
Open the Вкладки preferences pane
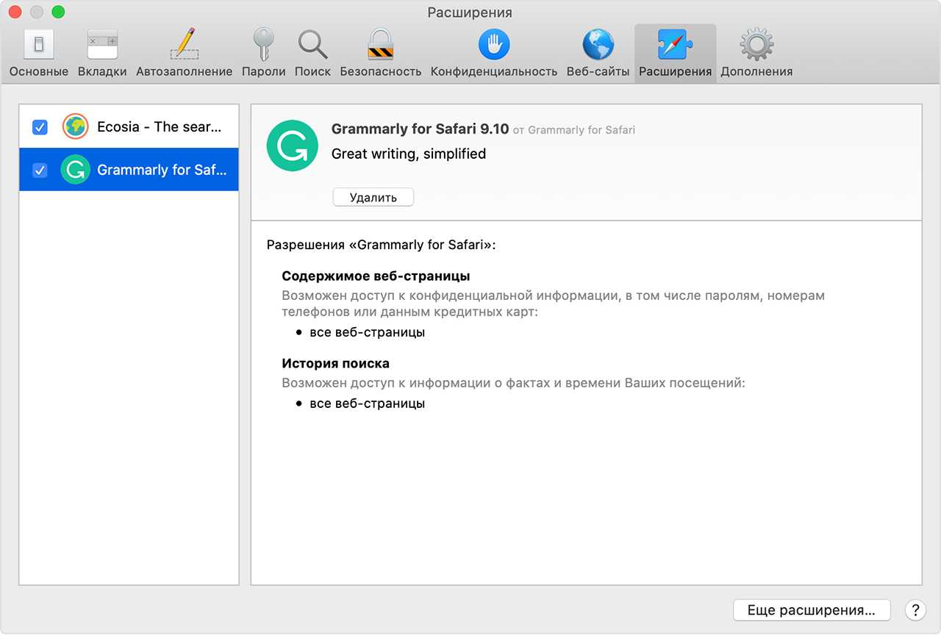click(x=102, y=53)
